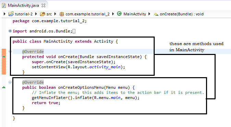The width and height of the screenshot is (231, 127).
Task: Expand the folded import statements
Action: [x=10, y=31]
